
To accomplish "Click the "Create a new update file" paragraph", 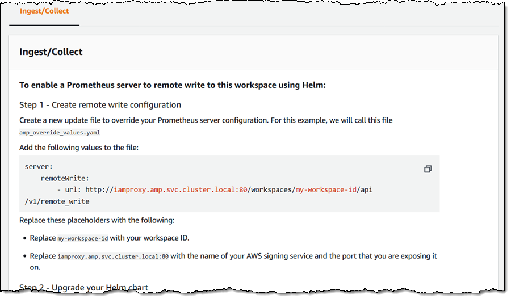I will [206, 120].
